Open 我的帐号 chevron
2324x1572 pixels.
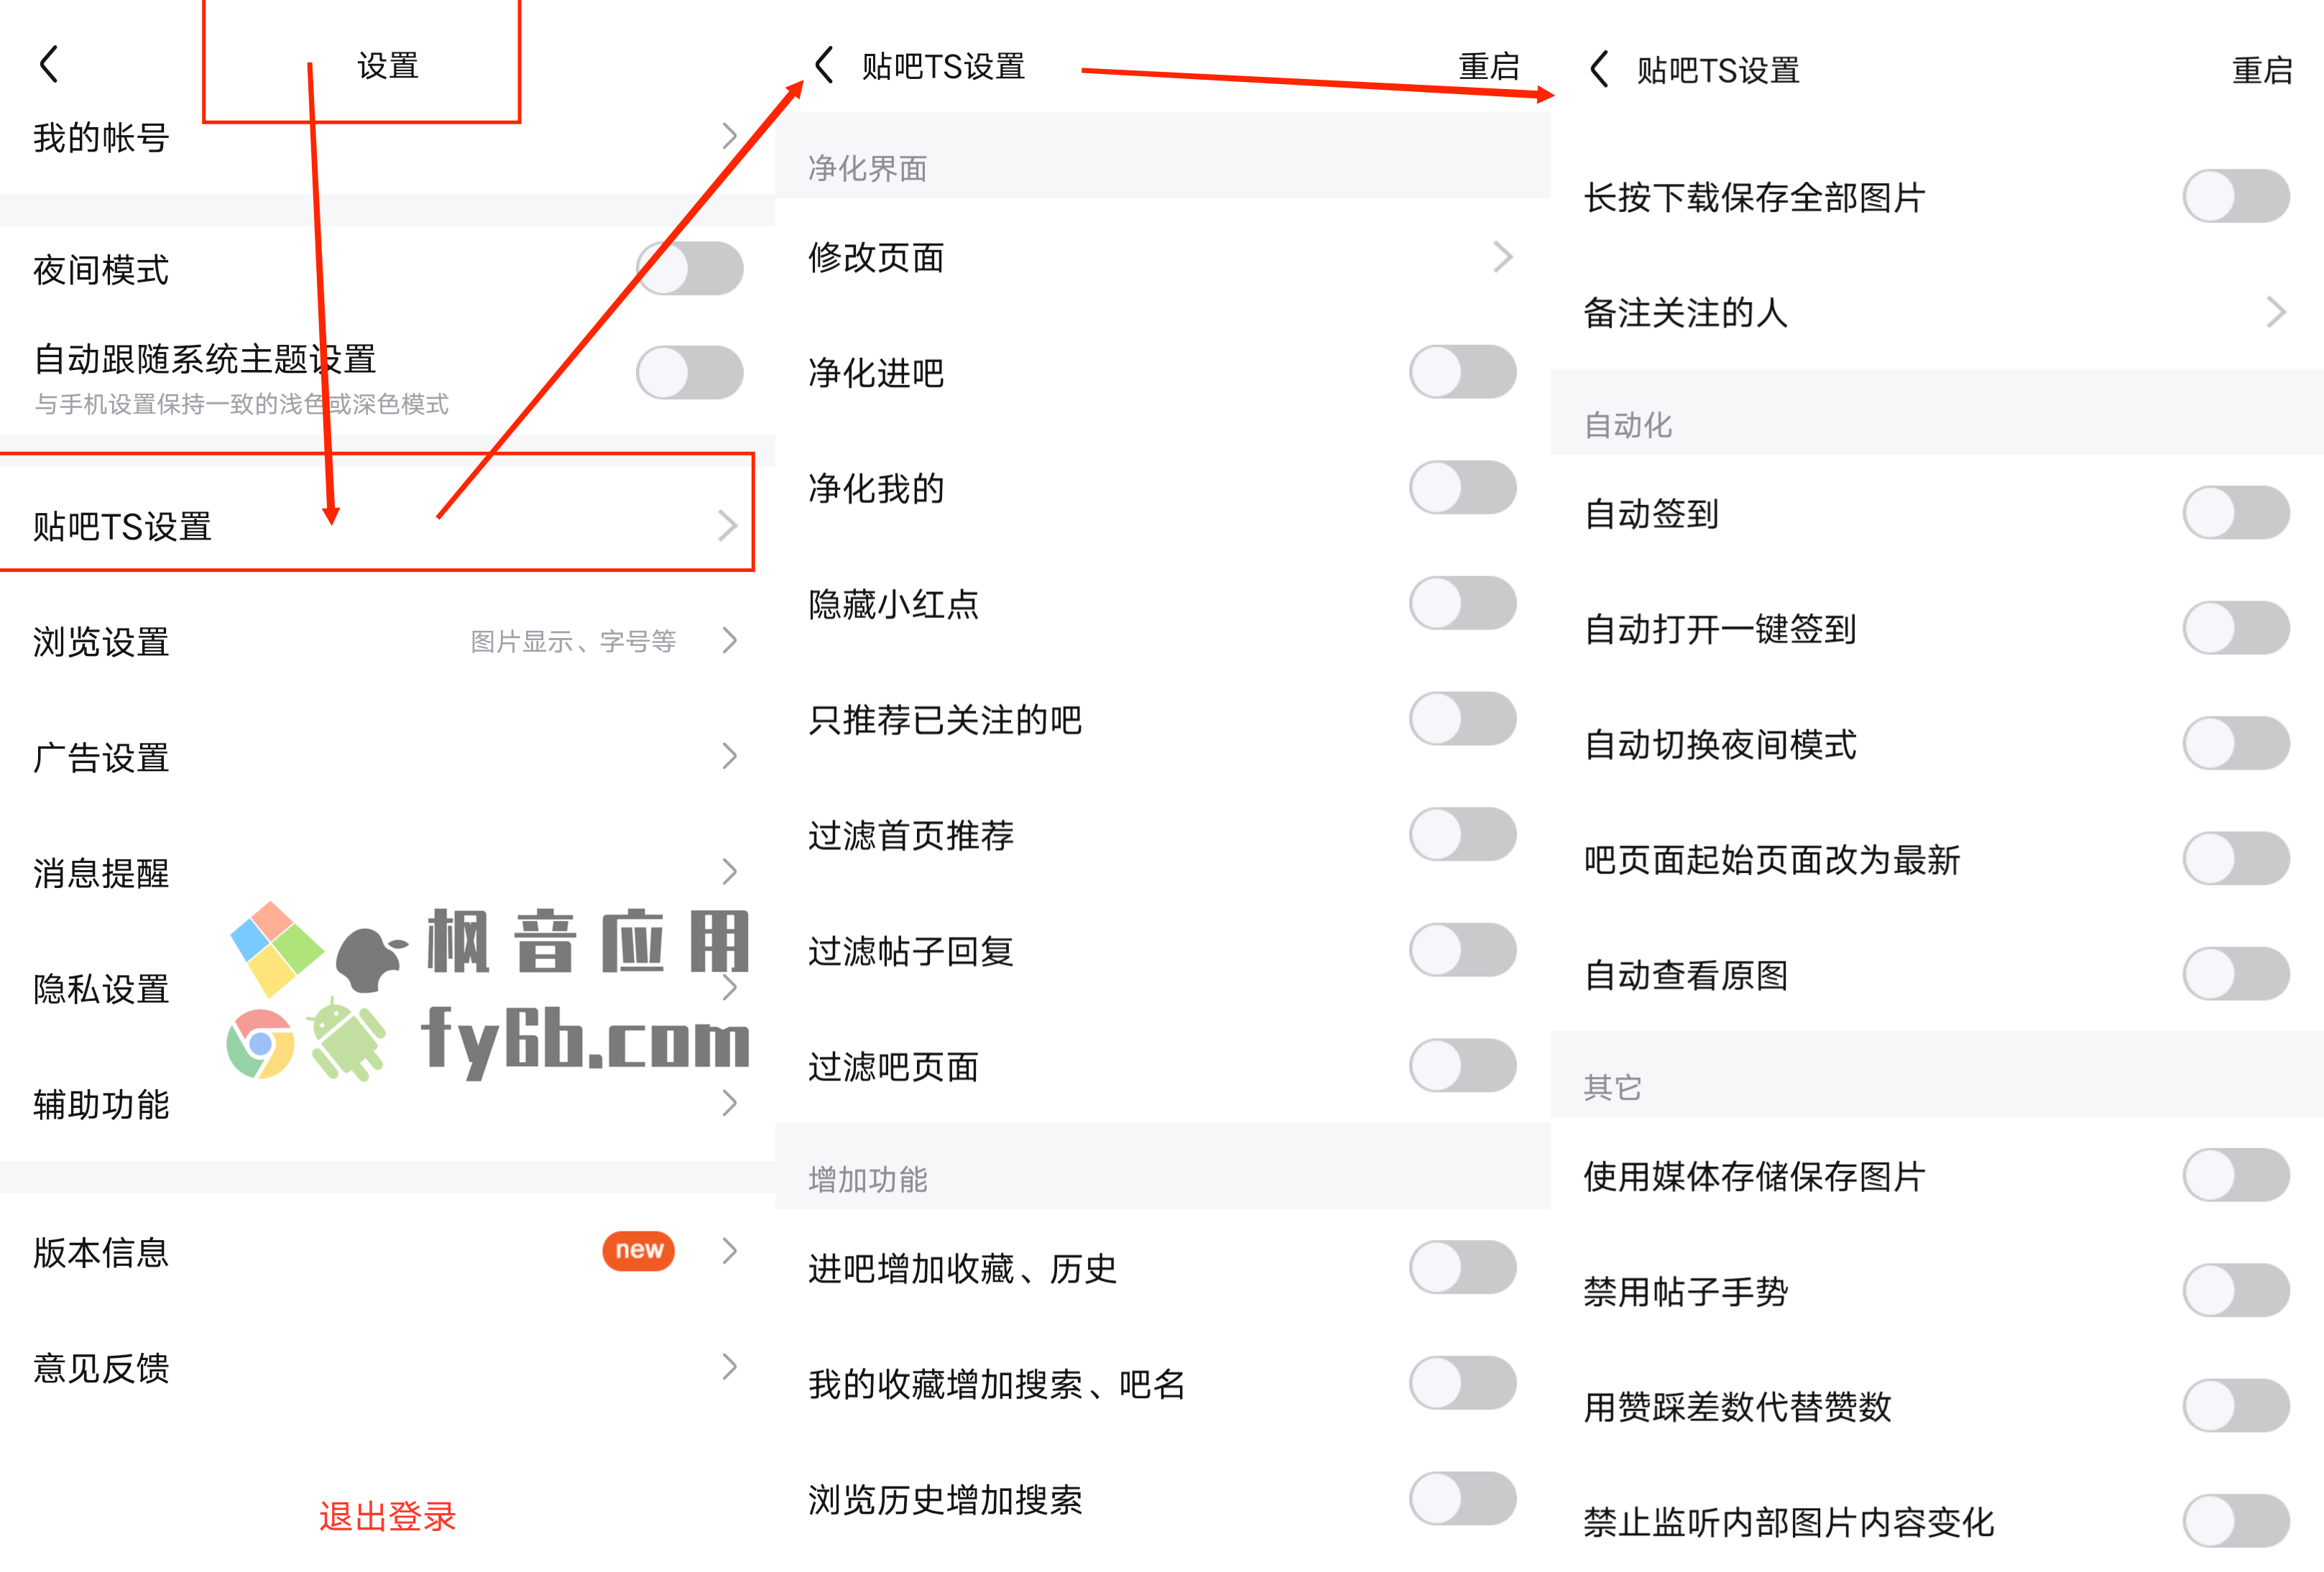[730, 136]
